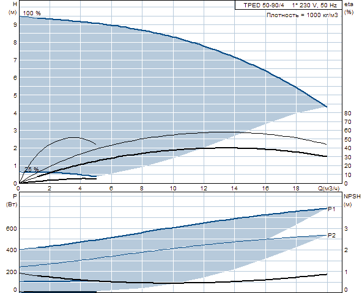The width and height of the screenshot is (362, 293).
Task: Click the "7" value on head axis
Action: [15, 60]
